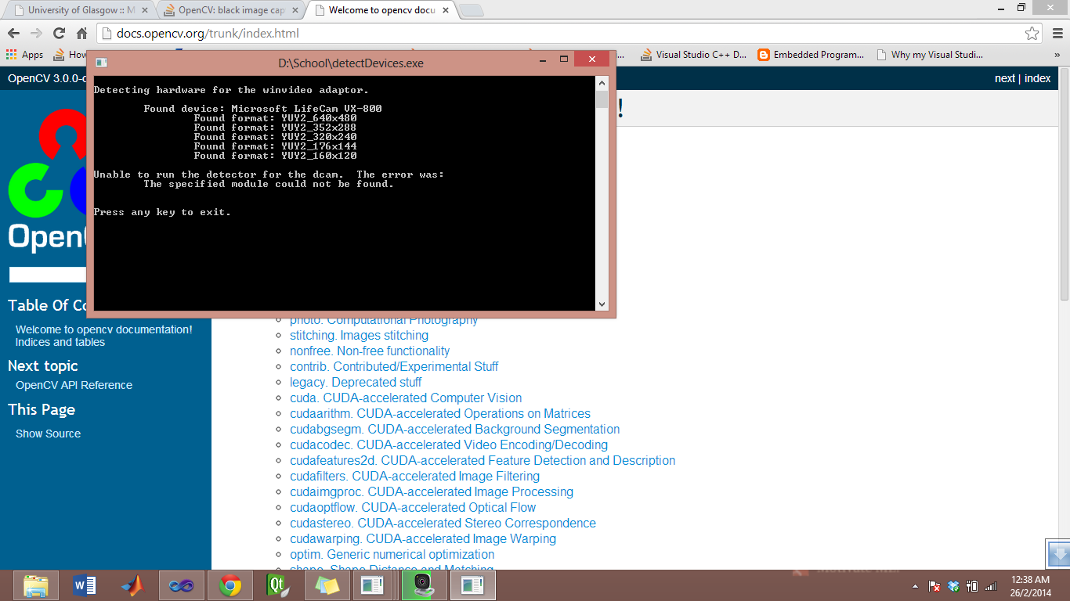The width and height of the screenshot is (1070, 601).
Task: Open the Visual Studio C++ bookmark
Action: pyautogui.click(x=693, y=55)
